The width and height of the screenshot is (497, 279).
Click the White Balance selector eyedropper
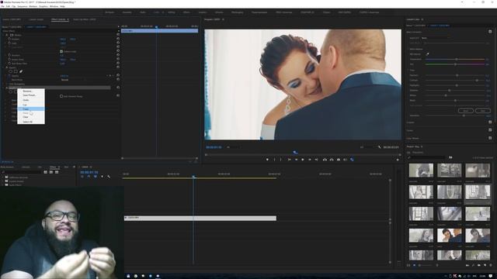click(427, 54)
